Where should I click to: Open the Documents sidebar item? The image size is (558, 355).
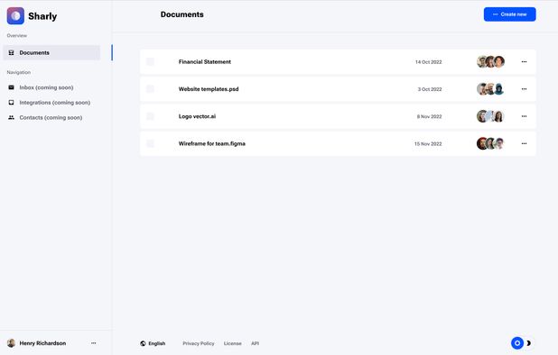pos(51,52)
